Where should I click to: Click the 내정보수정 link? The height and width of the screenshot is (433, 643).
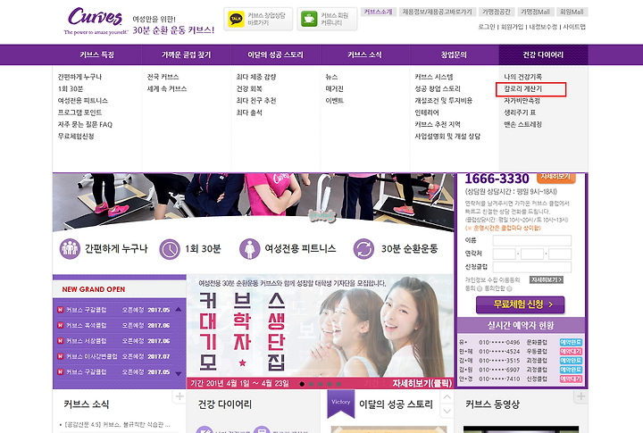(543, 27)
